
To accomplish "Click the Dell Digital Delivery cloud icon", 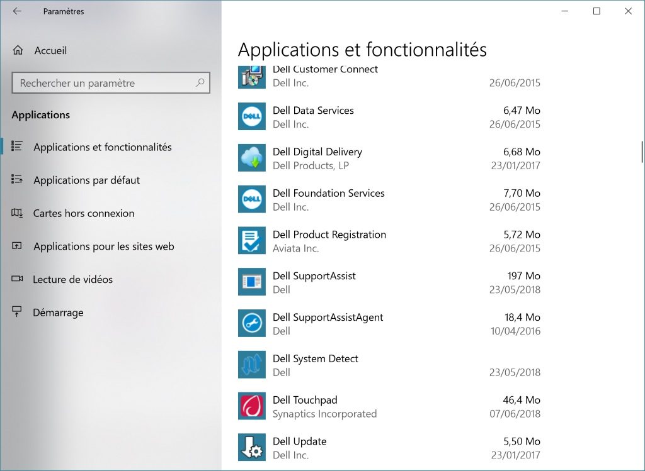I will pyautogui.click(x=252, y=158).
